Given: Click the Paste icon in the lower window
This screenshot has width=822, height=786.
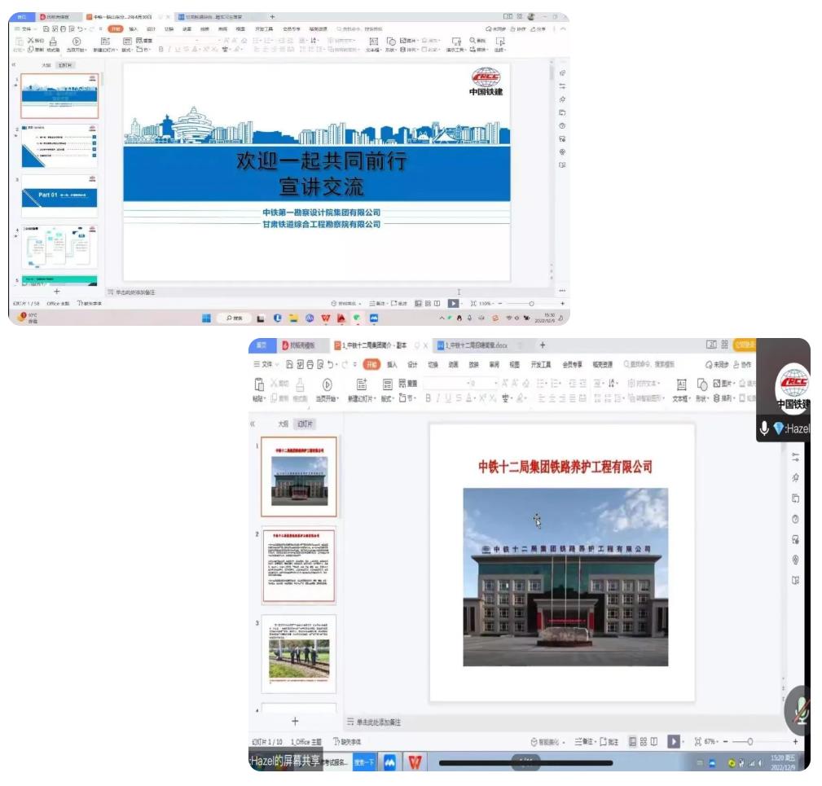Looking at the screenshot, I should click(x=259, y=385).
